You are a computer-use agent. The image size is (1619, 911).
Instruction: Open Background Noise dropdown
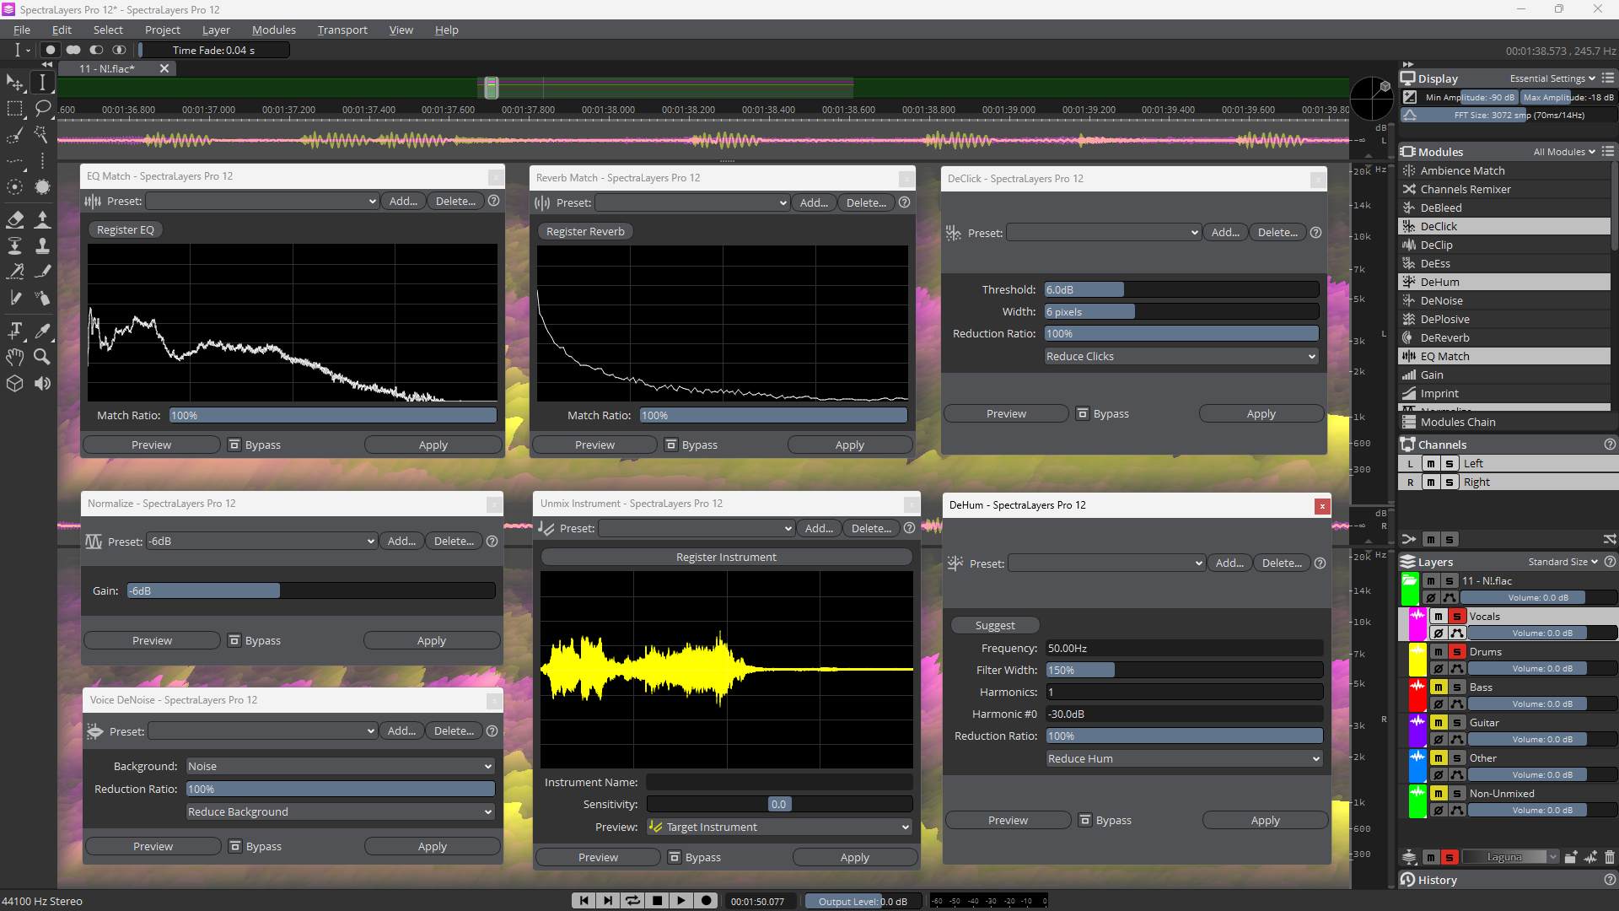[340, 766]
